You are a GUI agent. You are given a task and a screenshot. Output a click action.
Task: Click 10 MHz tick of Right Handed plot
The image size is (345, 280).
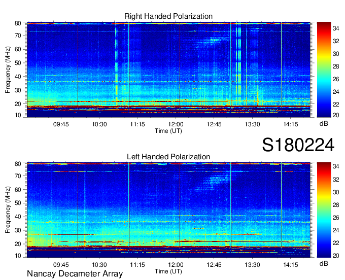pyautogui.click(x=18, y=115)
